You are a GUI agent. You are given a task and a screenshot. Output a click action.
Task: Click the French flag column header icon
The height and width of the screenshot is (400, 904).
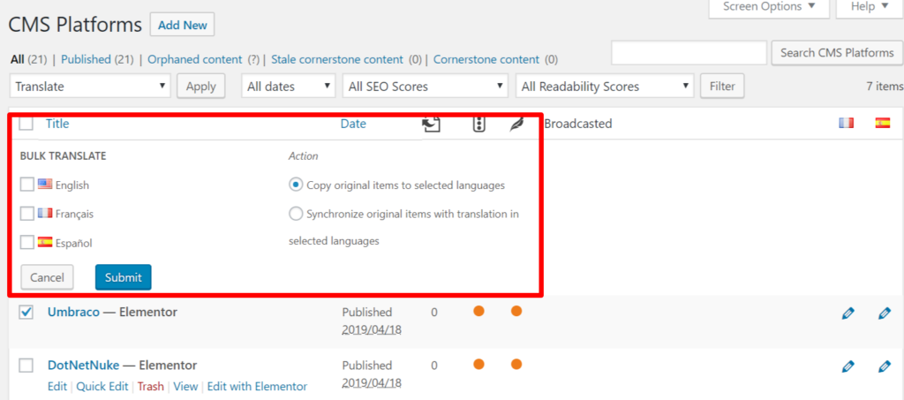[x=846, y=123]
